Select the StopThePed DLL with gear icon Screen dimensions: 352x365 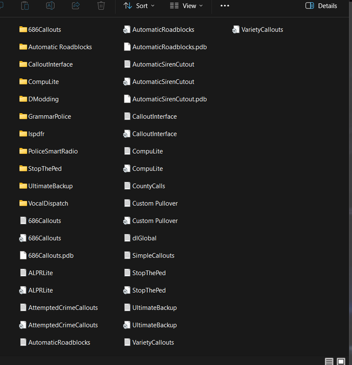144,290
